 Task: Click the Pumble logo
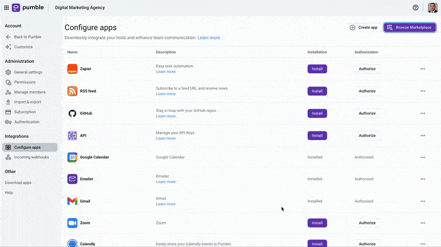pos(28,8)
